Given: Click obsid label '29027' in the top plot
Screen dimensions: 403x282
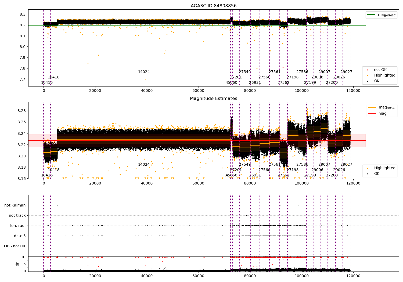Looking at the screenshot, I should (346, 72).
